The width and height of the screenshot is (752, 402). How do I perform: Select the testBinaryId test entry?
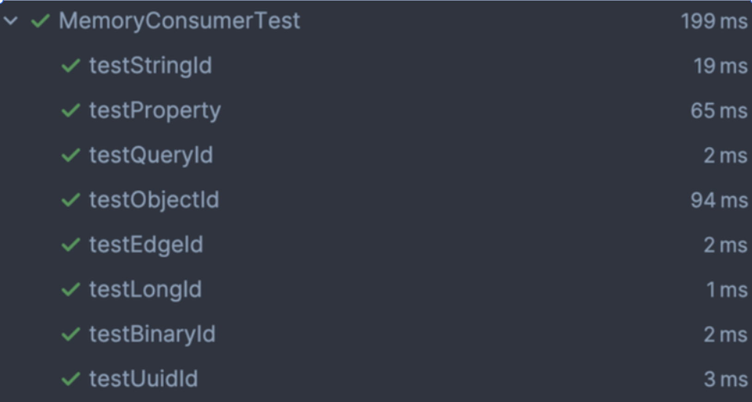pos(152,335)
